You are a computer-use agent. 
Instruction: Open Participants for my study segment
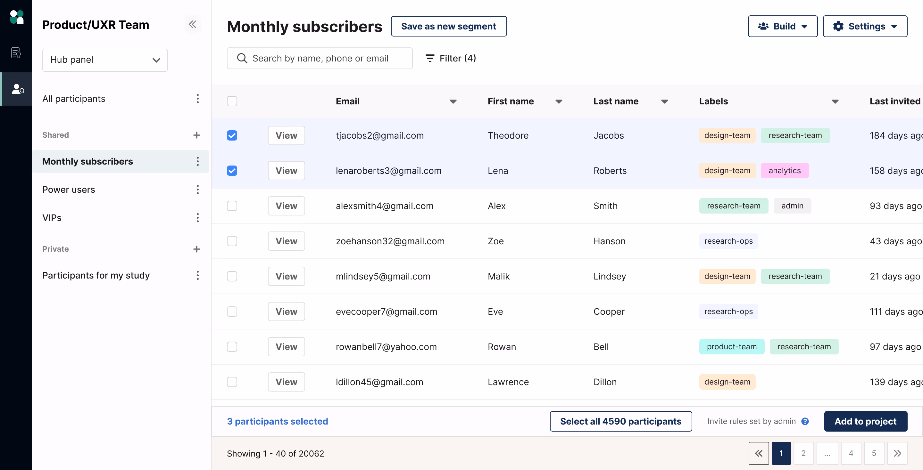tap(96, 275)
